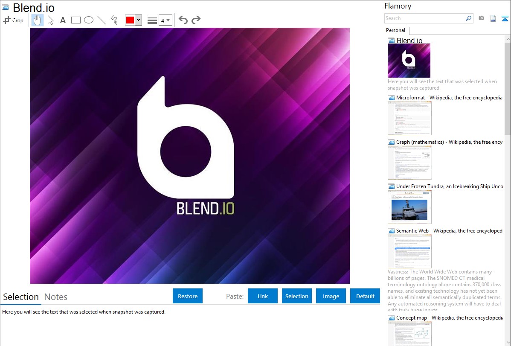Click the icon beside Semantic Web entry
This screenshot has height=346, width=511.
pyautogui.click(x=391, y=230)
